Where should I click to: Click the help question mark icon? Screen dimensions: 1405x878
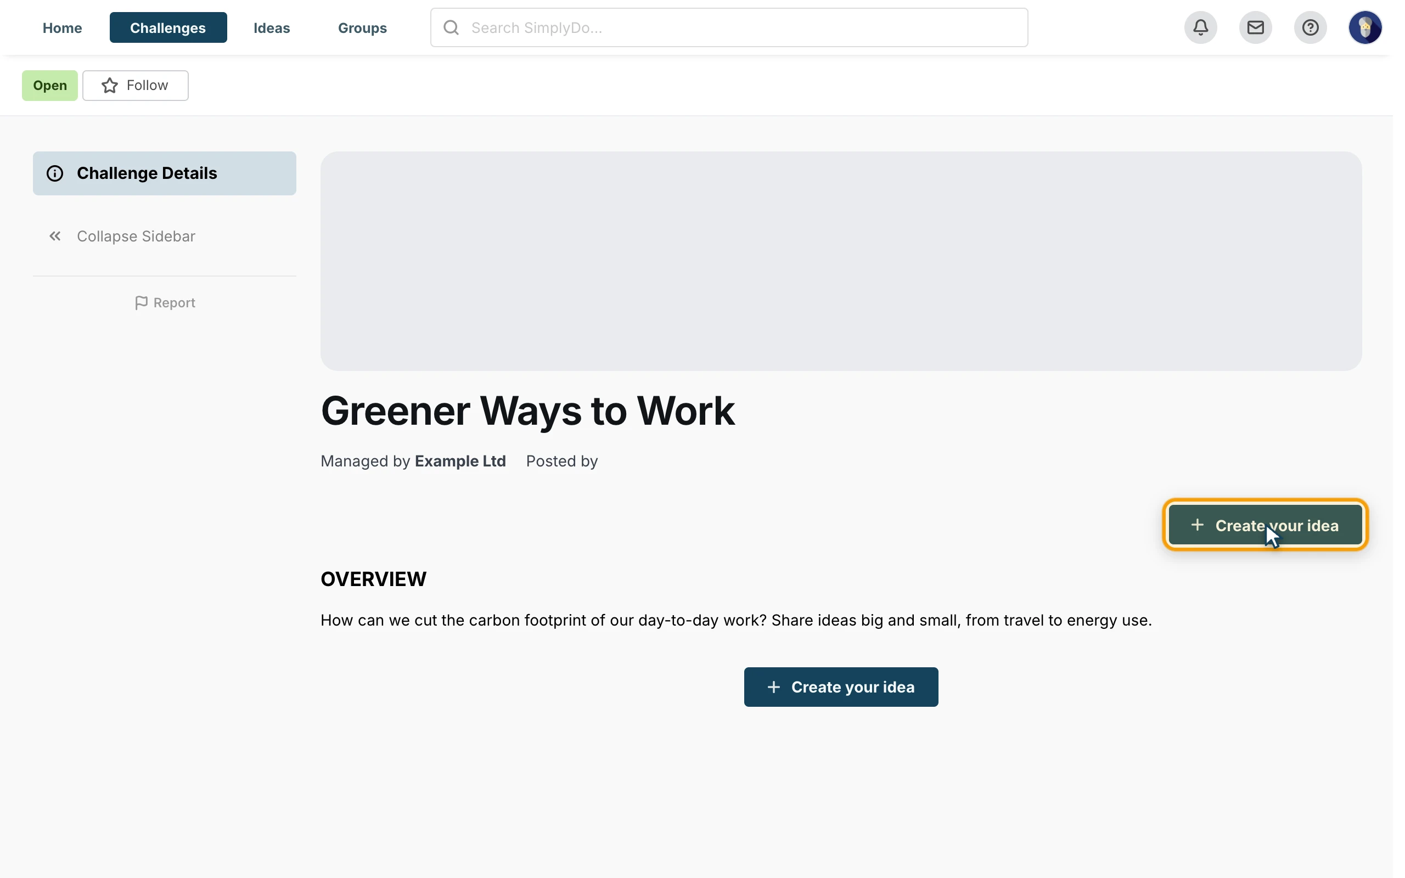(1310, 27)
